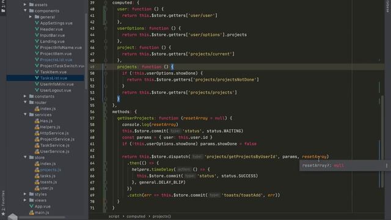Click 'toasts/toastAdd' string on line 69
Screen dimensions: 391x220
point(242,196)
